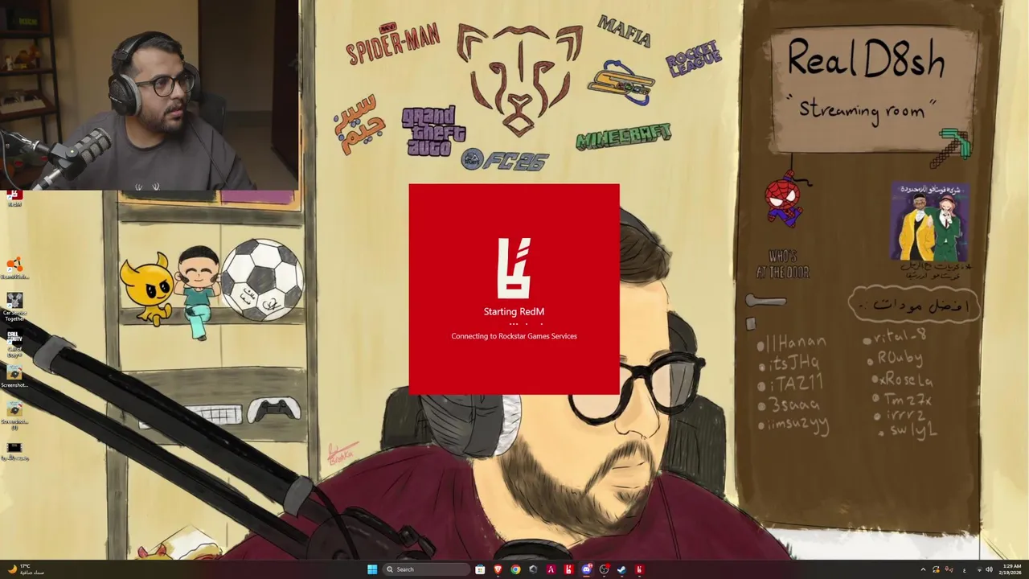Select the first Screenshot desktop file
This screenshot has width=1029, height=579.
click(14, 376)
